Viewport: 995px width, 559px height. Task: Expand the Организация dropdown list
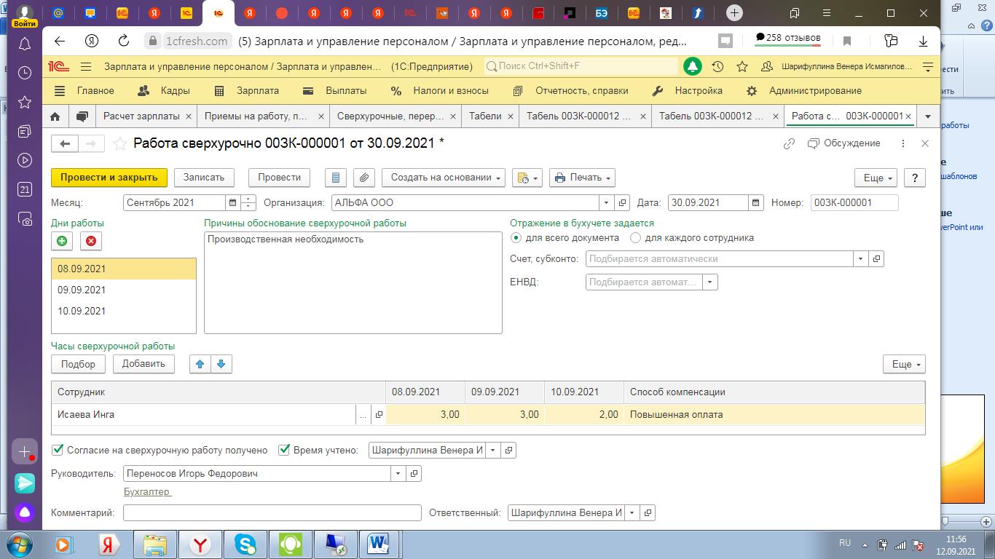pos(606,203)
